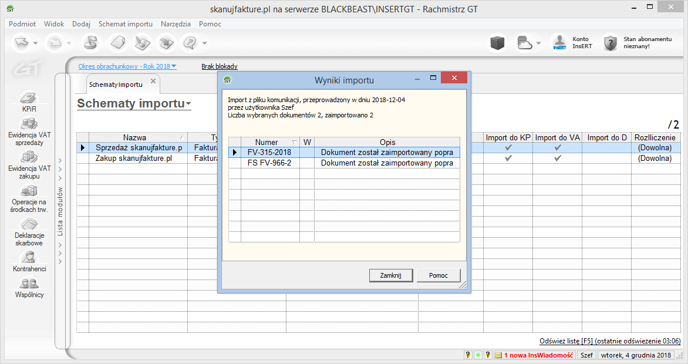This screenshot has height=364, width=688.
Task: Open Ewidencja VAT zakupu module
Action: [x=29, y=157]
